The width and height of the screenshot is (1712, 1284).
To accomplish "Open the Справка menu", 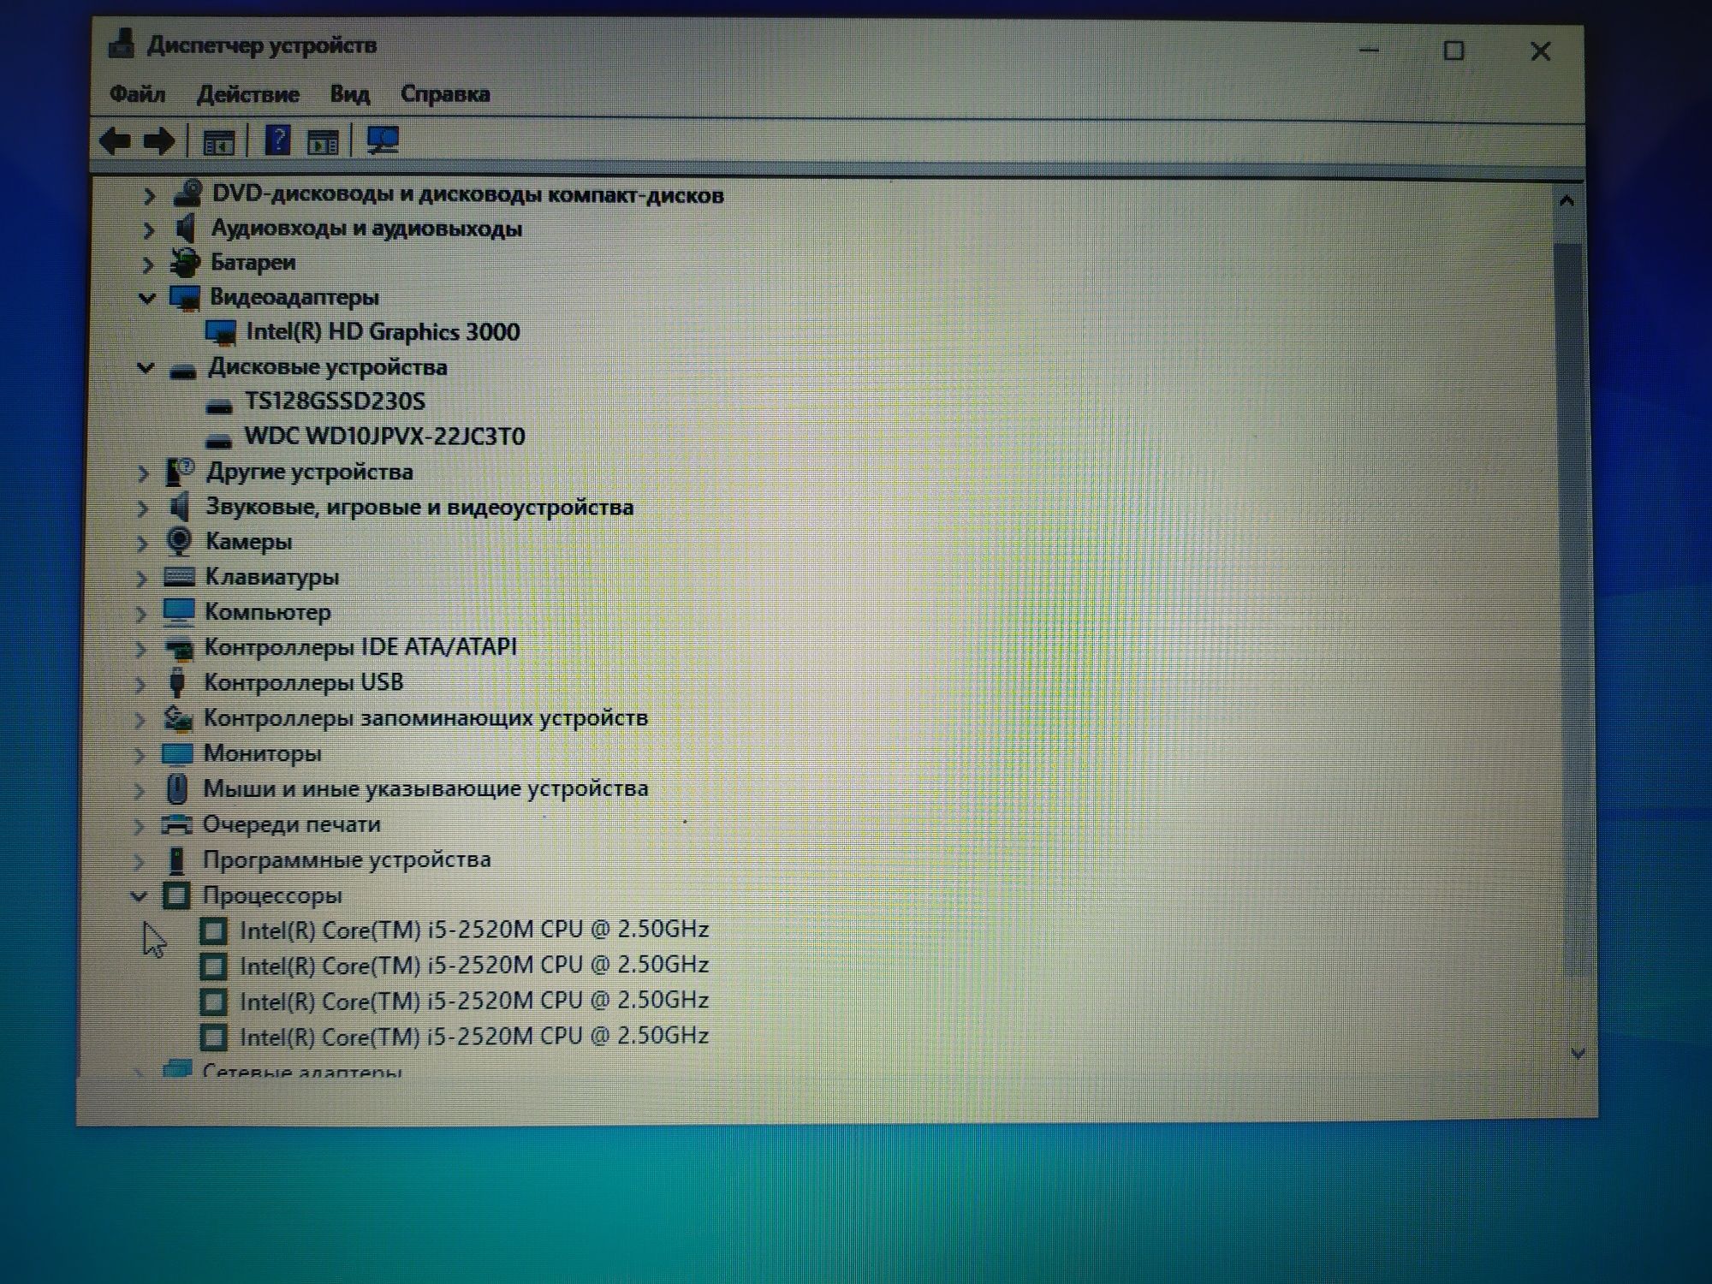I will click(x=445, y=94).
